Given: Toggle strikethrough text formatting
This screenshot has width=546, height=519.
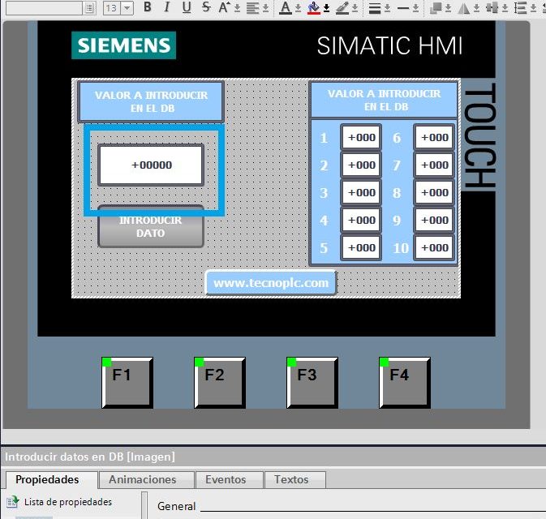Looking at the screenshot, I should coord(206,7).
